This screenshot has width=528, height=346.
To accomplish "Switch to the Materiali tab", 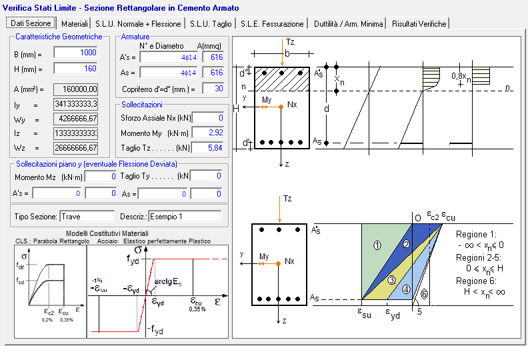I will point(75,23).
